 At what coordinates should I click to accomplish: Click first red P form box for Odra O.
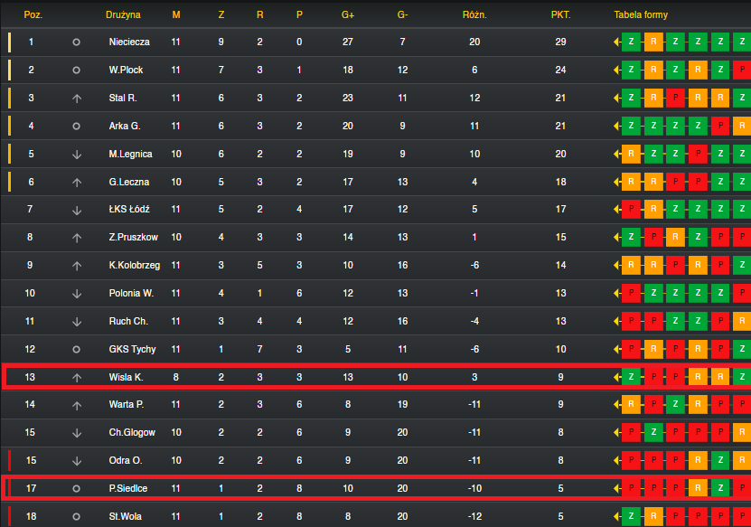coord(632,460)
